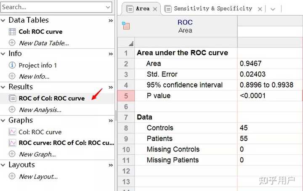Select ROC curve: ROC of Col graph
The image size is (303, 191).
click(x=66, y=143)
